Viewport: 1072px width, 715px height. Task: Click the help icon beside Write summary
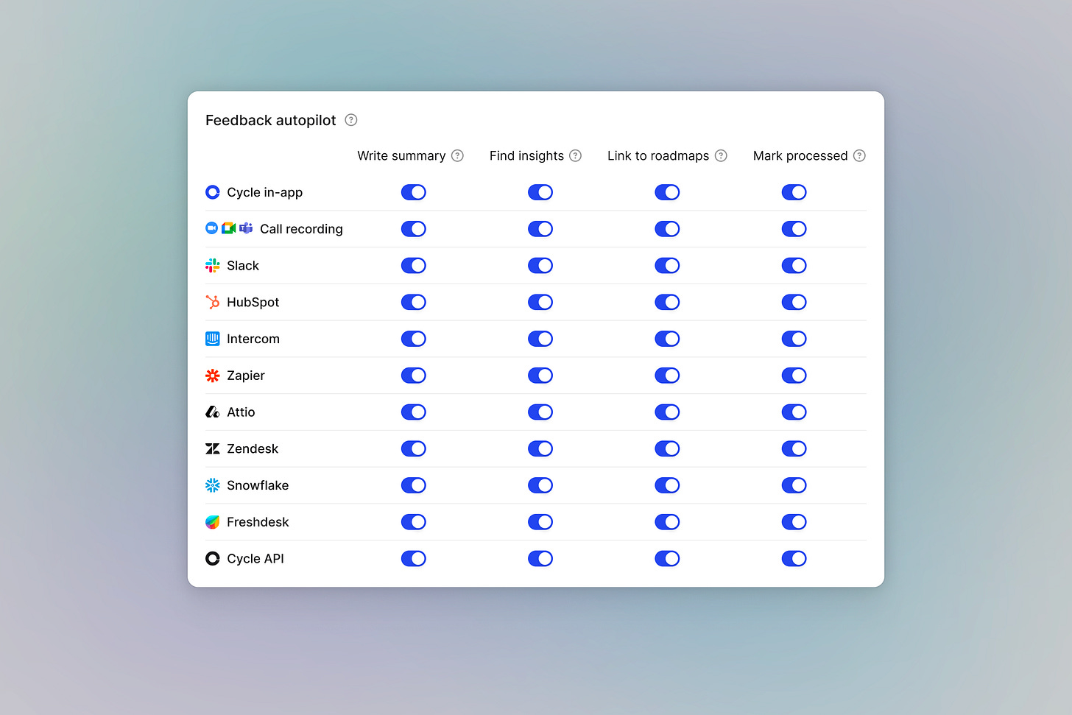[457, 155]
